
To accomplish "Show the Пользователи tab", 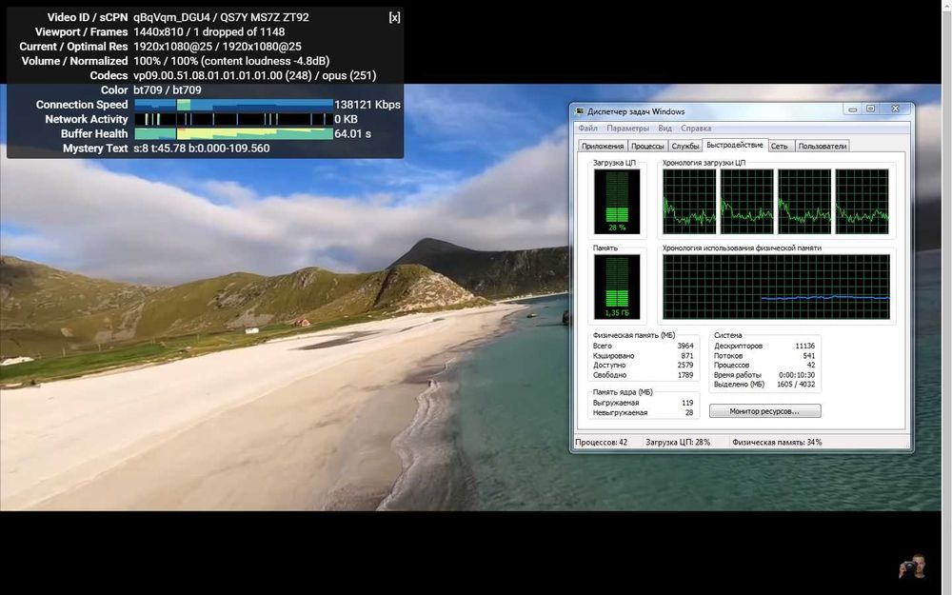I will (x=822, y=146).
